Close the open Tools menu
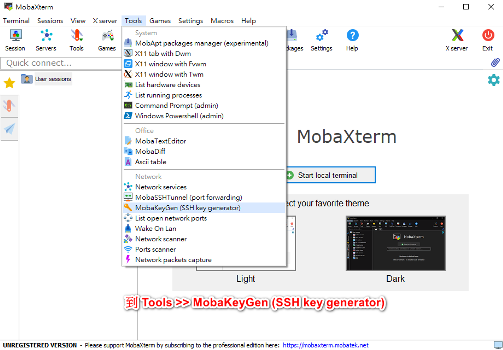 [x=133, y=21]
